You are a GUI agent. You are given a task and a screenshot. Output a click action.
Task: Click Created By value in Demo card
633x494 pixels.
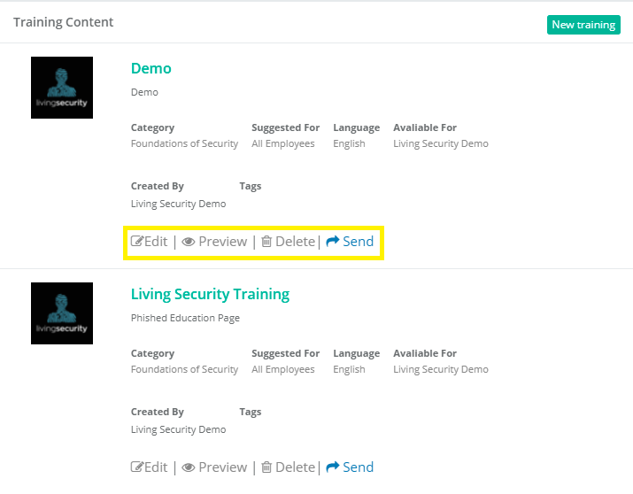179,204
